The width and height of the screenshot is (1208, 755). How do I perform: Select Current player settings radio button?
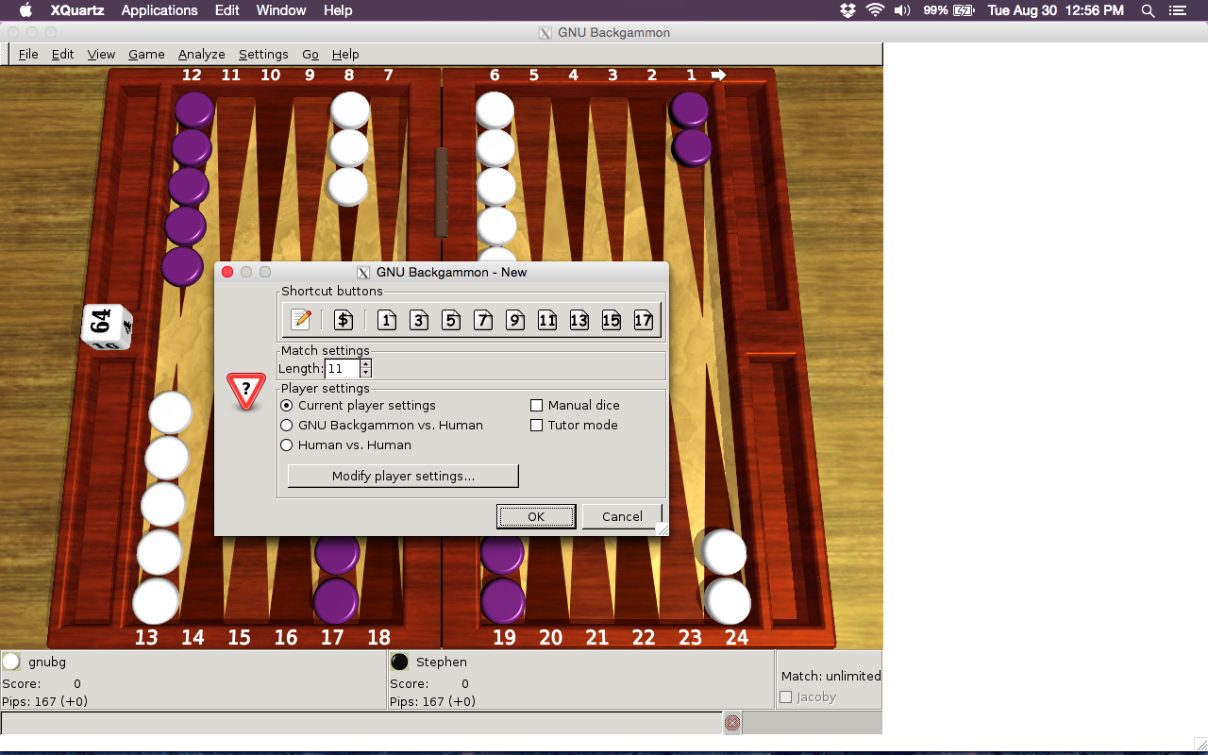(287, 405)
